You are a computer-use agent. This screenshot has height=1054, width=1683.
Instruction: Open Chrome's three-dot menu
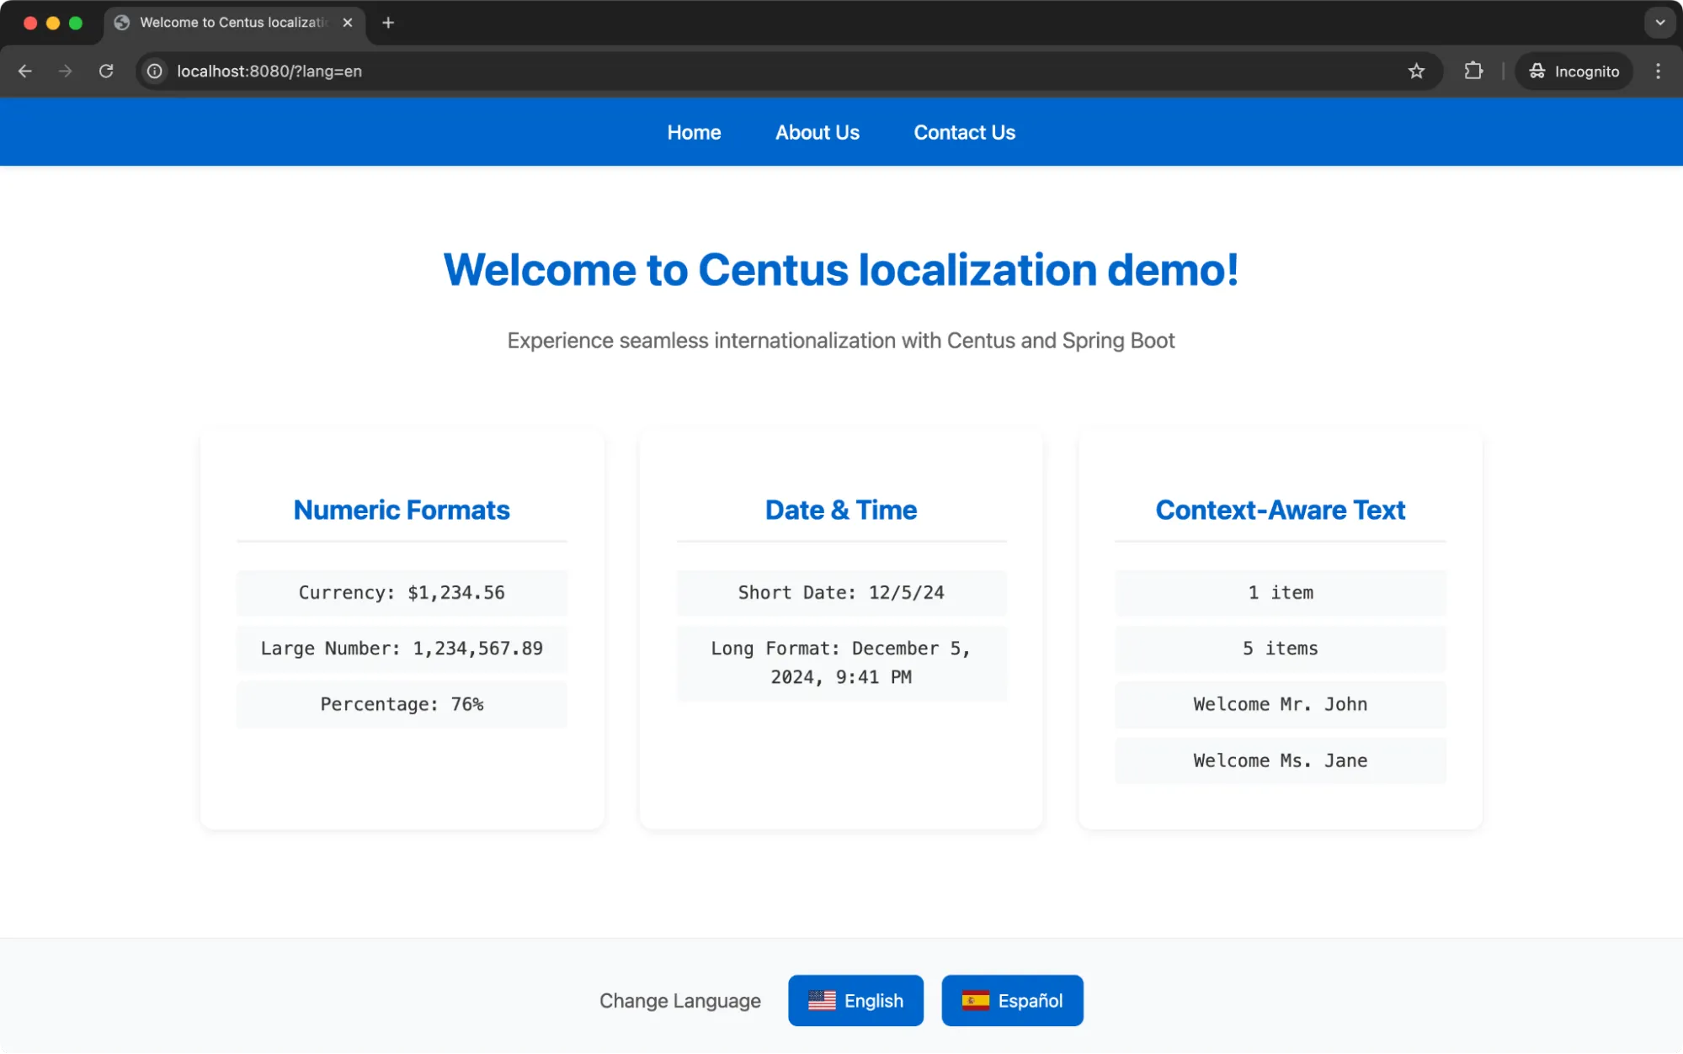[x=1658, y=71]
